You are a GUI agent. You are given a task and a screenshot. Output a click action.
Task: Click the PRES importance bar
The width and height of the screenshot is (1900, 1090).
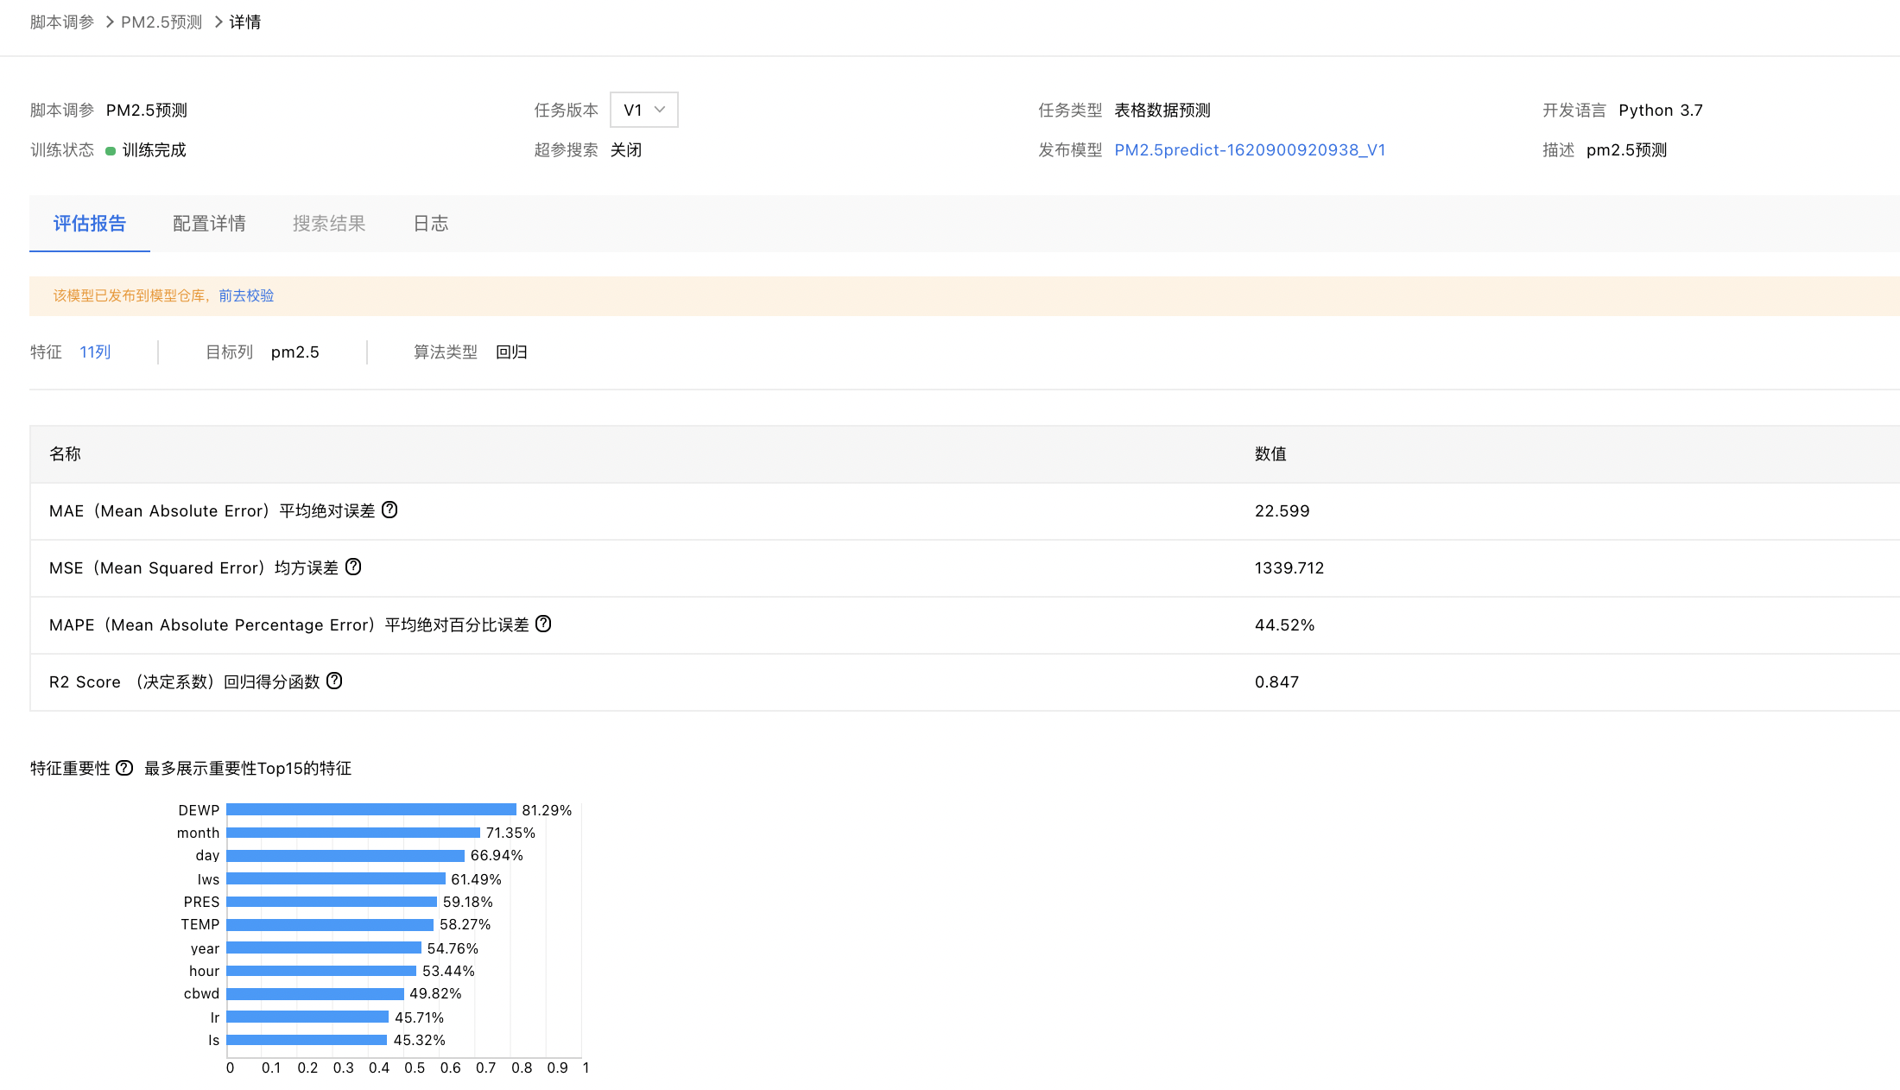coord(332,902)
